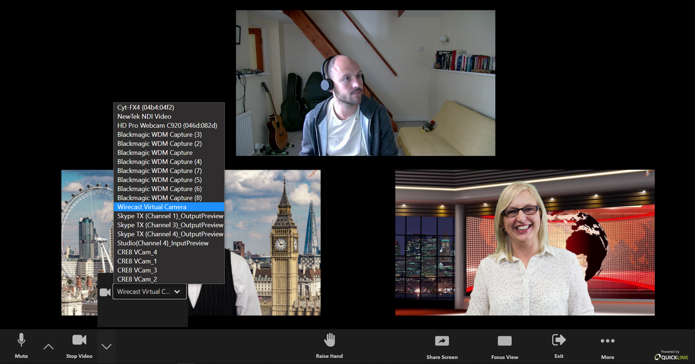Switch to Focus View layout
Viewport: 695px width, 364px height.
(x=505, y=347)
